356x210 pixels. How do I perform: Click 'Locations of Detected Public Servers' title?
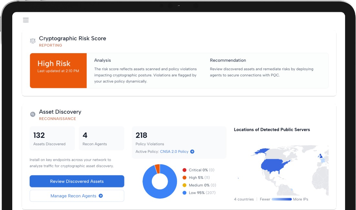pos(272,129)
